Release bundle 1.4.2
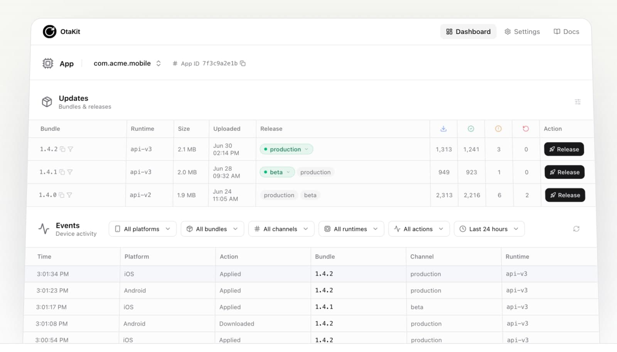 (564, 149)
